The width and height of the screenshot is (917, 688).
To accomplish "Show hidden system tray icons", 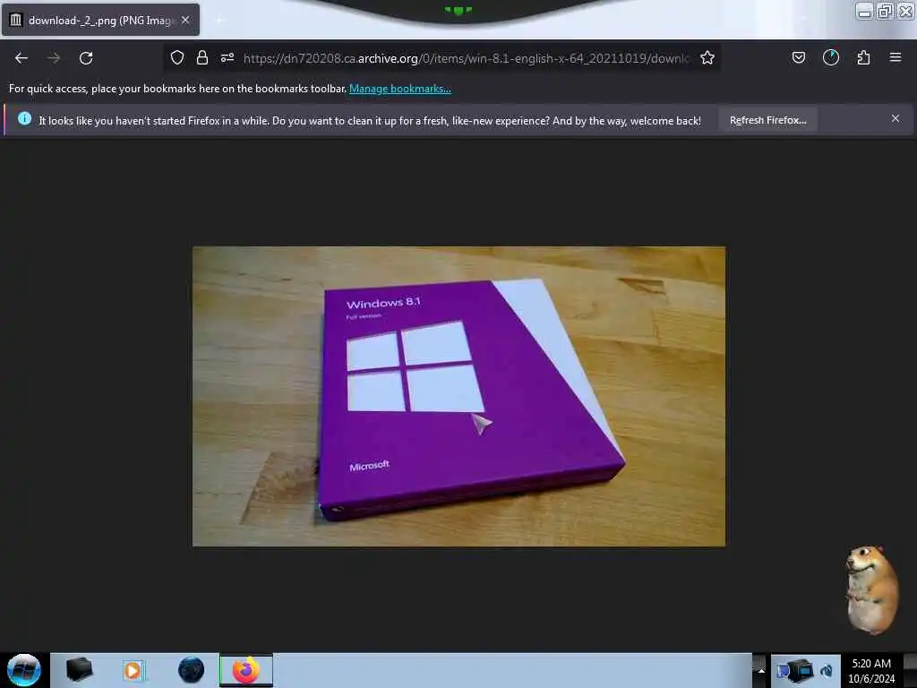I will tap(760, 670).
